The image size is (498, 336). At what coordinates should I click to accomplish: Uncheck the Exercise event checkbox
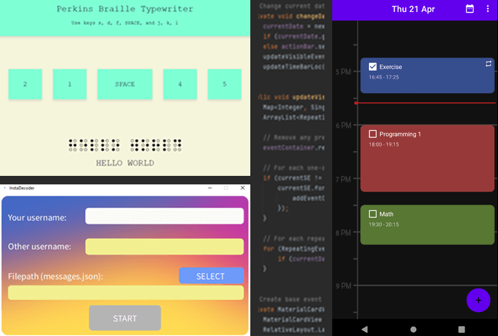click(x=373, y=67)
